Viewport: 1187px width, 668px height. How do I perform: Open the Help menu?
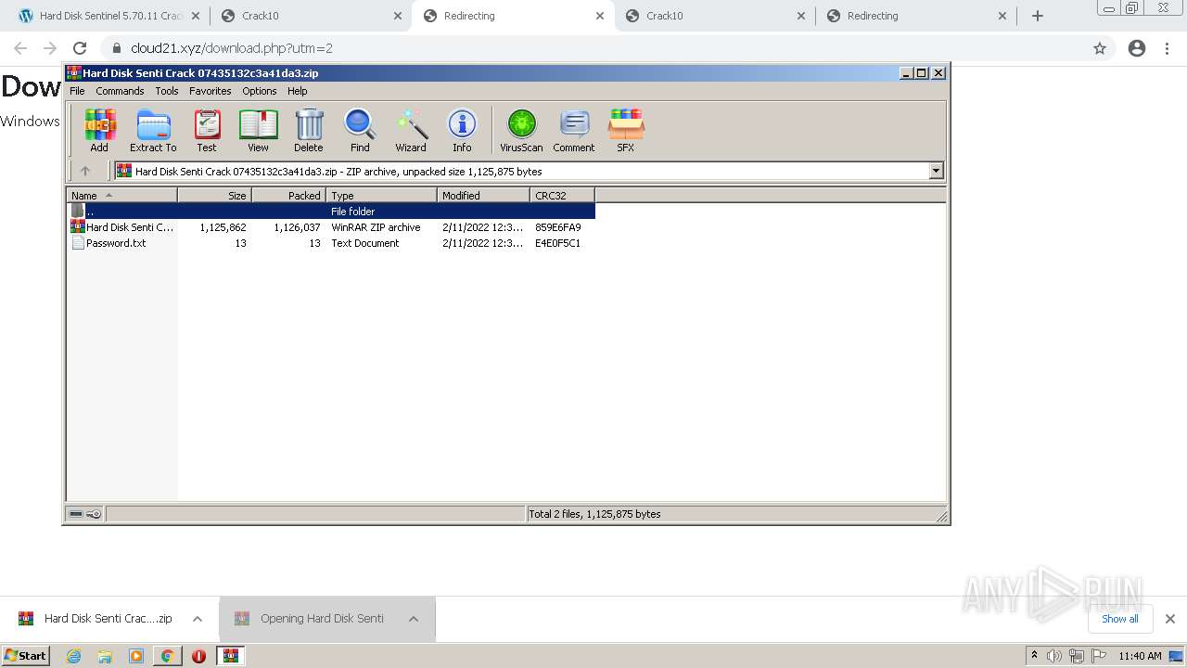[298, 91]
